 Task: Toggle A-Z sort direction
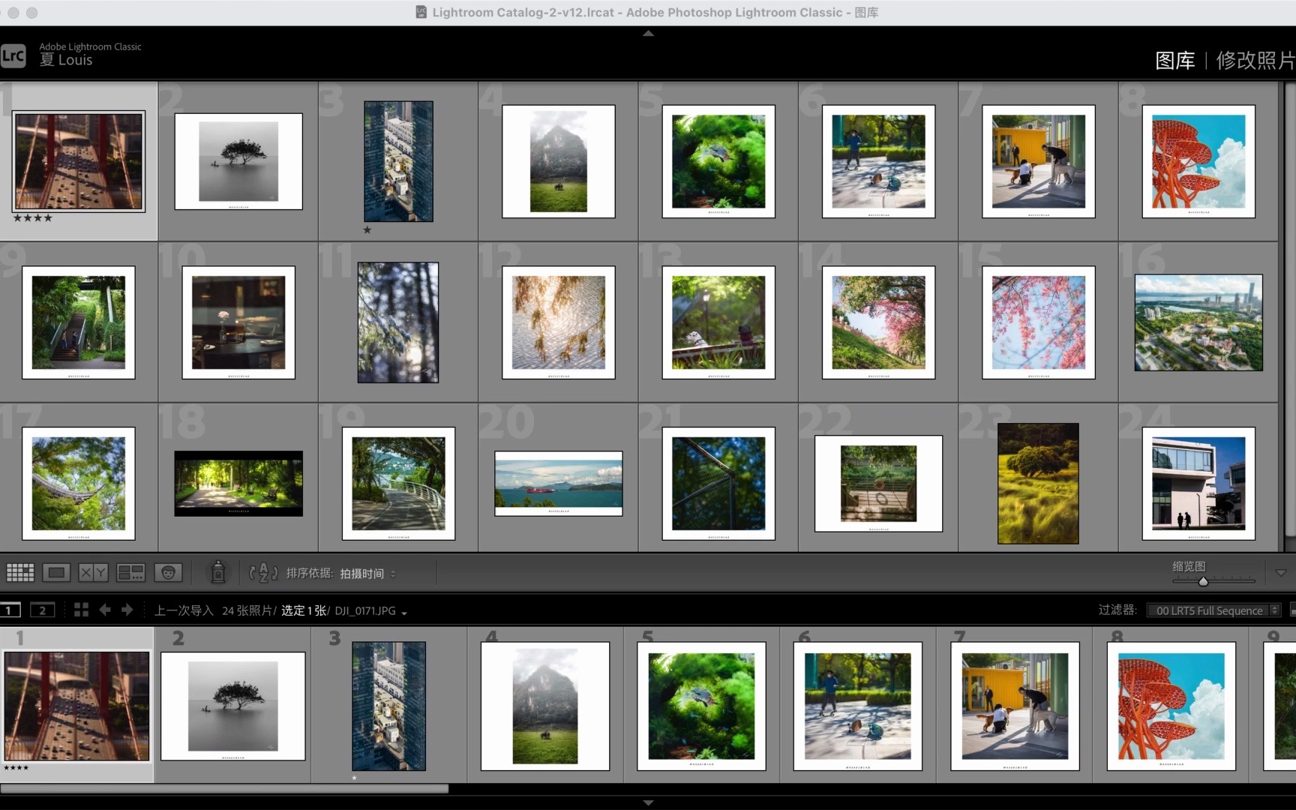pos(263,573)
